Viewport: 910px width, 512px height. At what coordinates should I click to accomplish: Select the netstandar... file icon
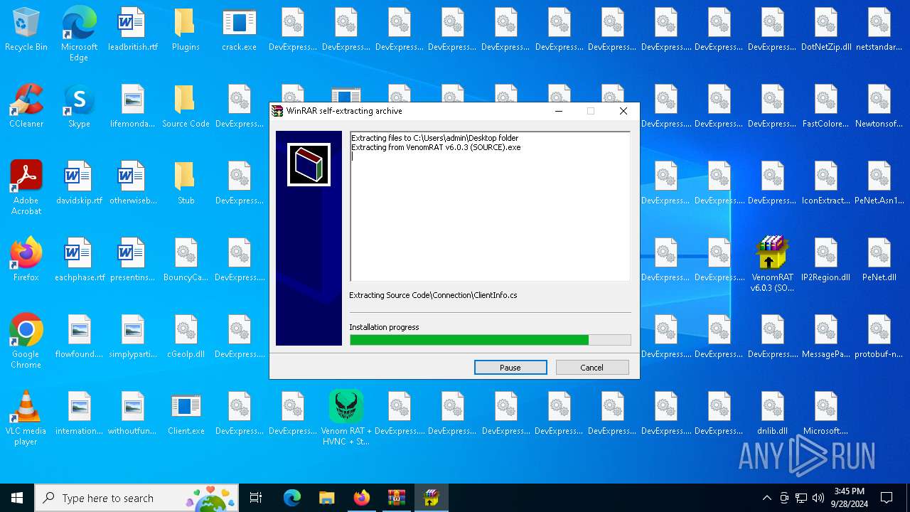pyautogui.click(x=879, y=29)
